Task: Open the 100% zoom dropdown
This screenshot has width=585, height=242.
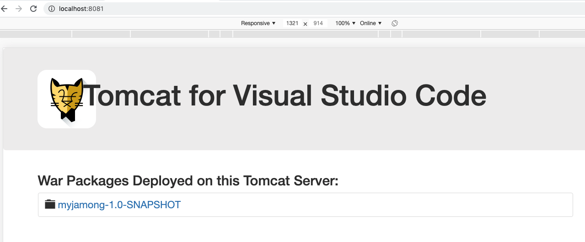Action: coord(345,23)
